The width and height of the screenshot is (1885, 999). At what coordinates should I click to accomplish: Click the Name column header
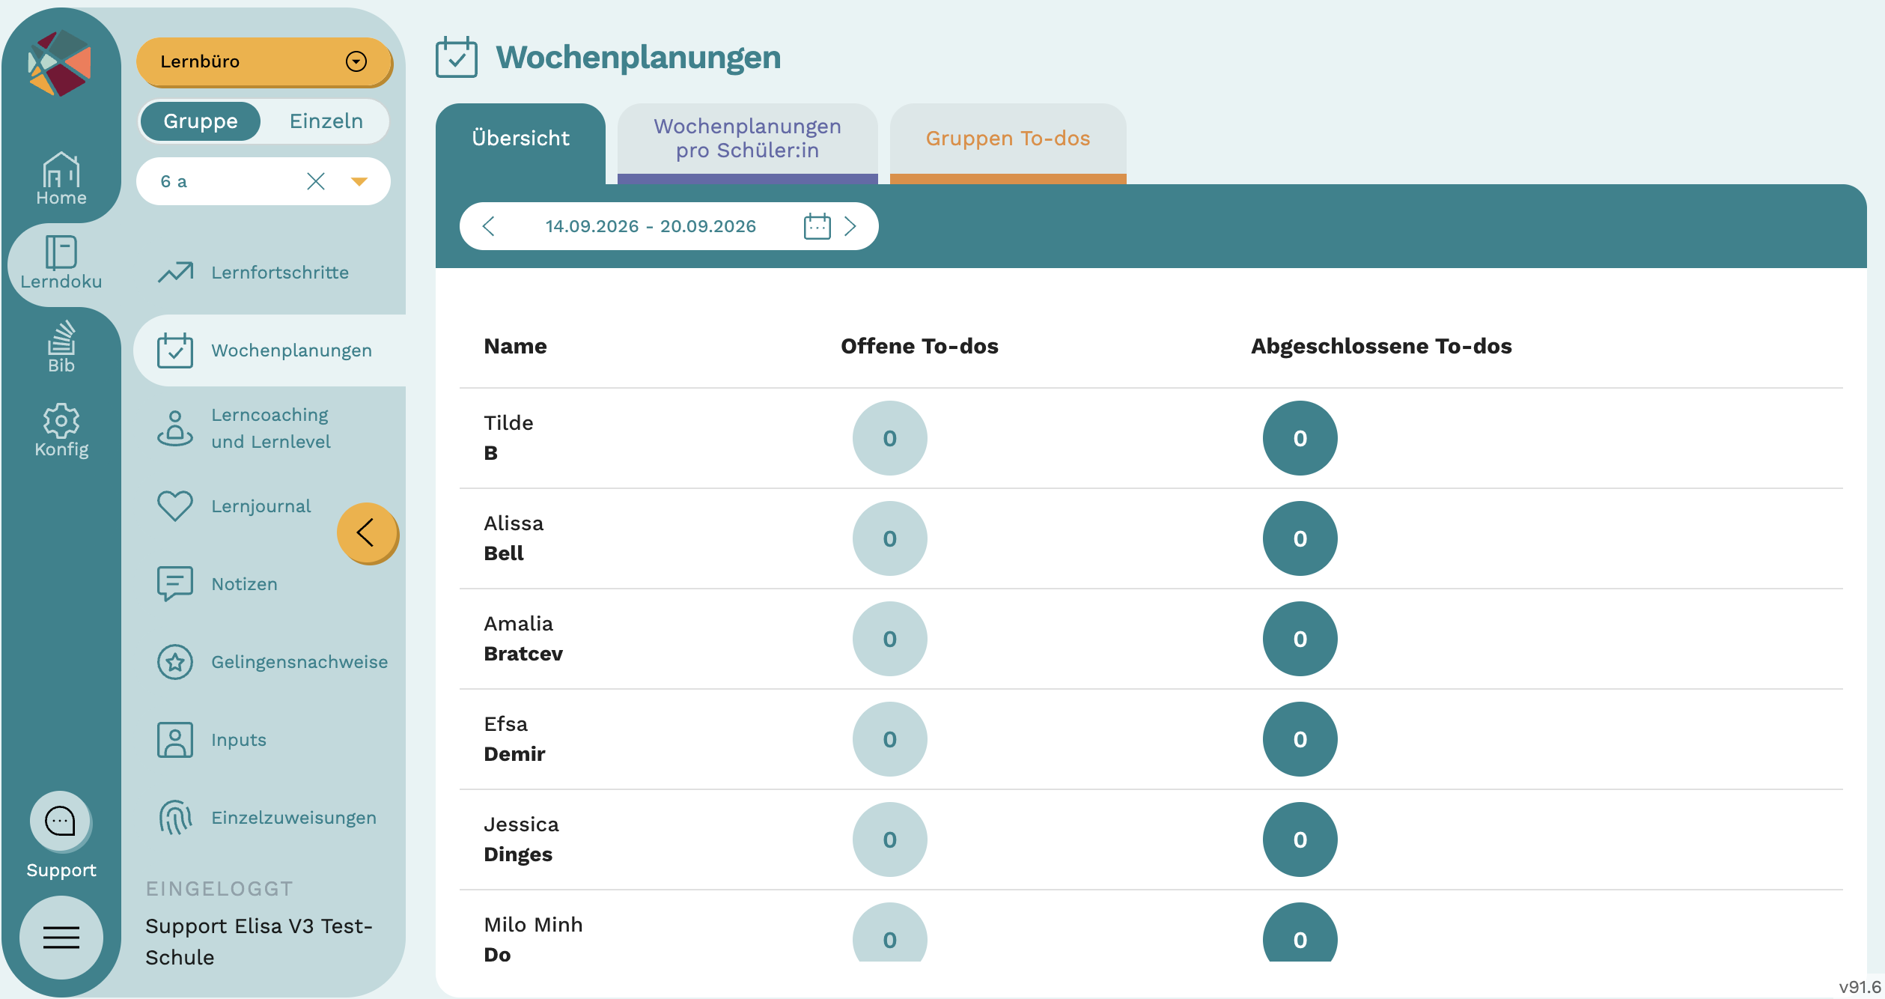(x=515, y=346)
